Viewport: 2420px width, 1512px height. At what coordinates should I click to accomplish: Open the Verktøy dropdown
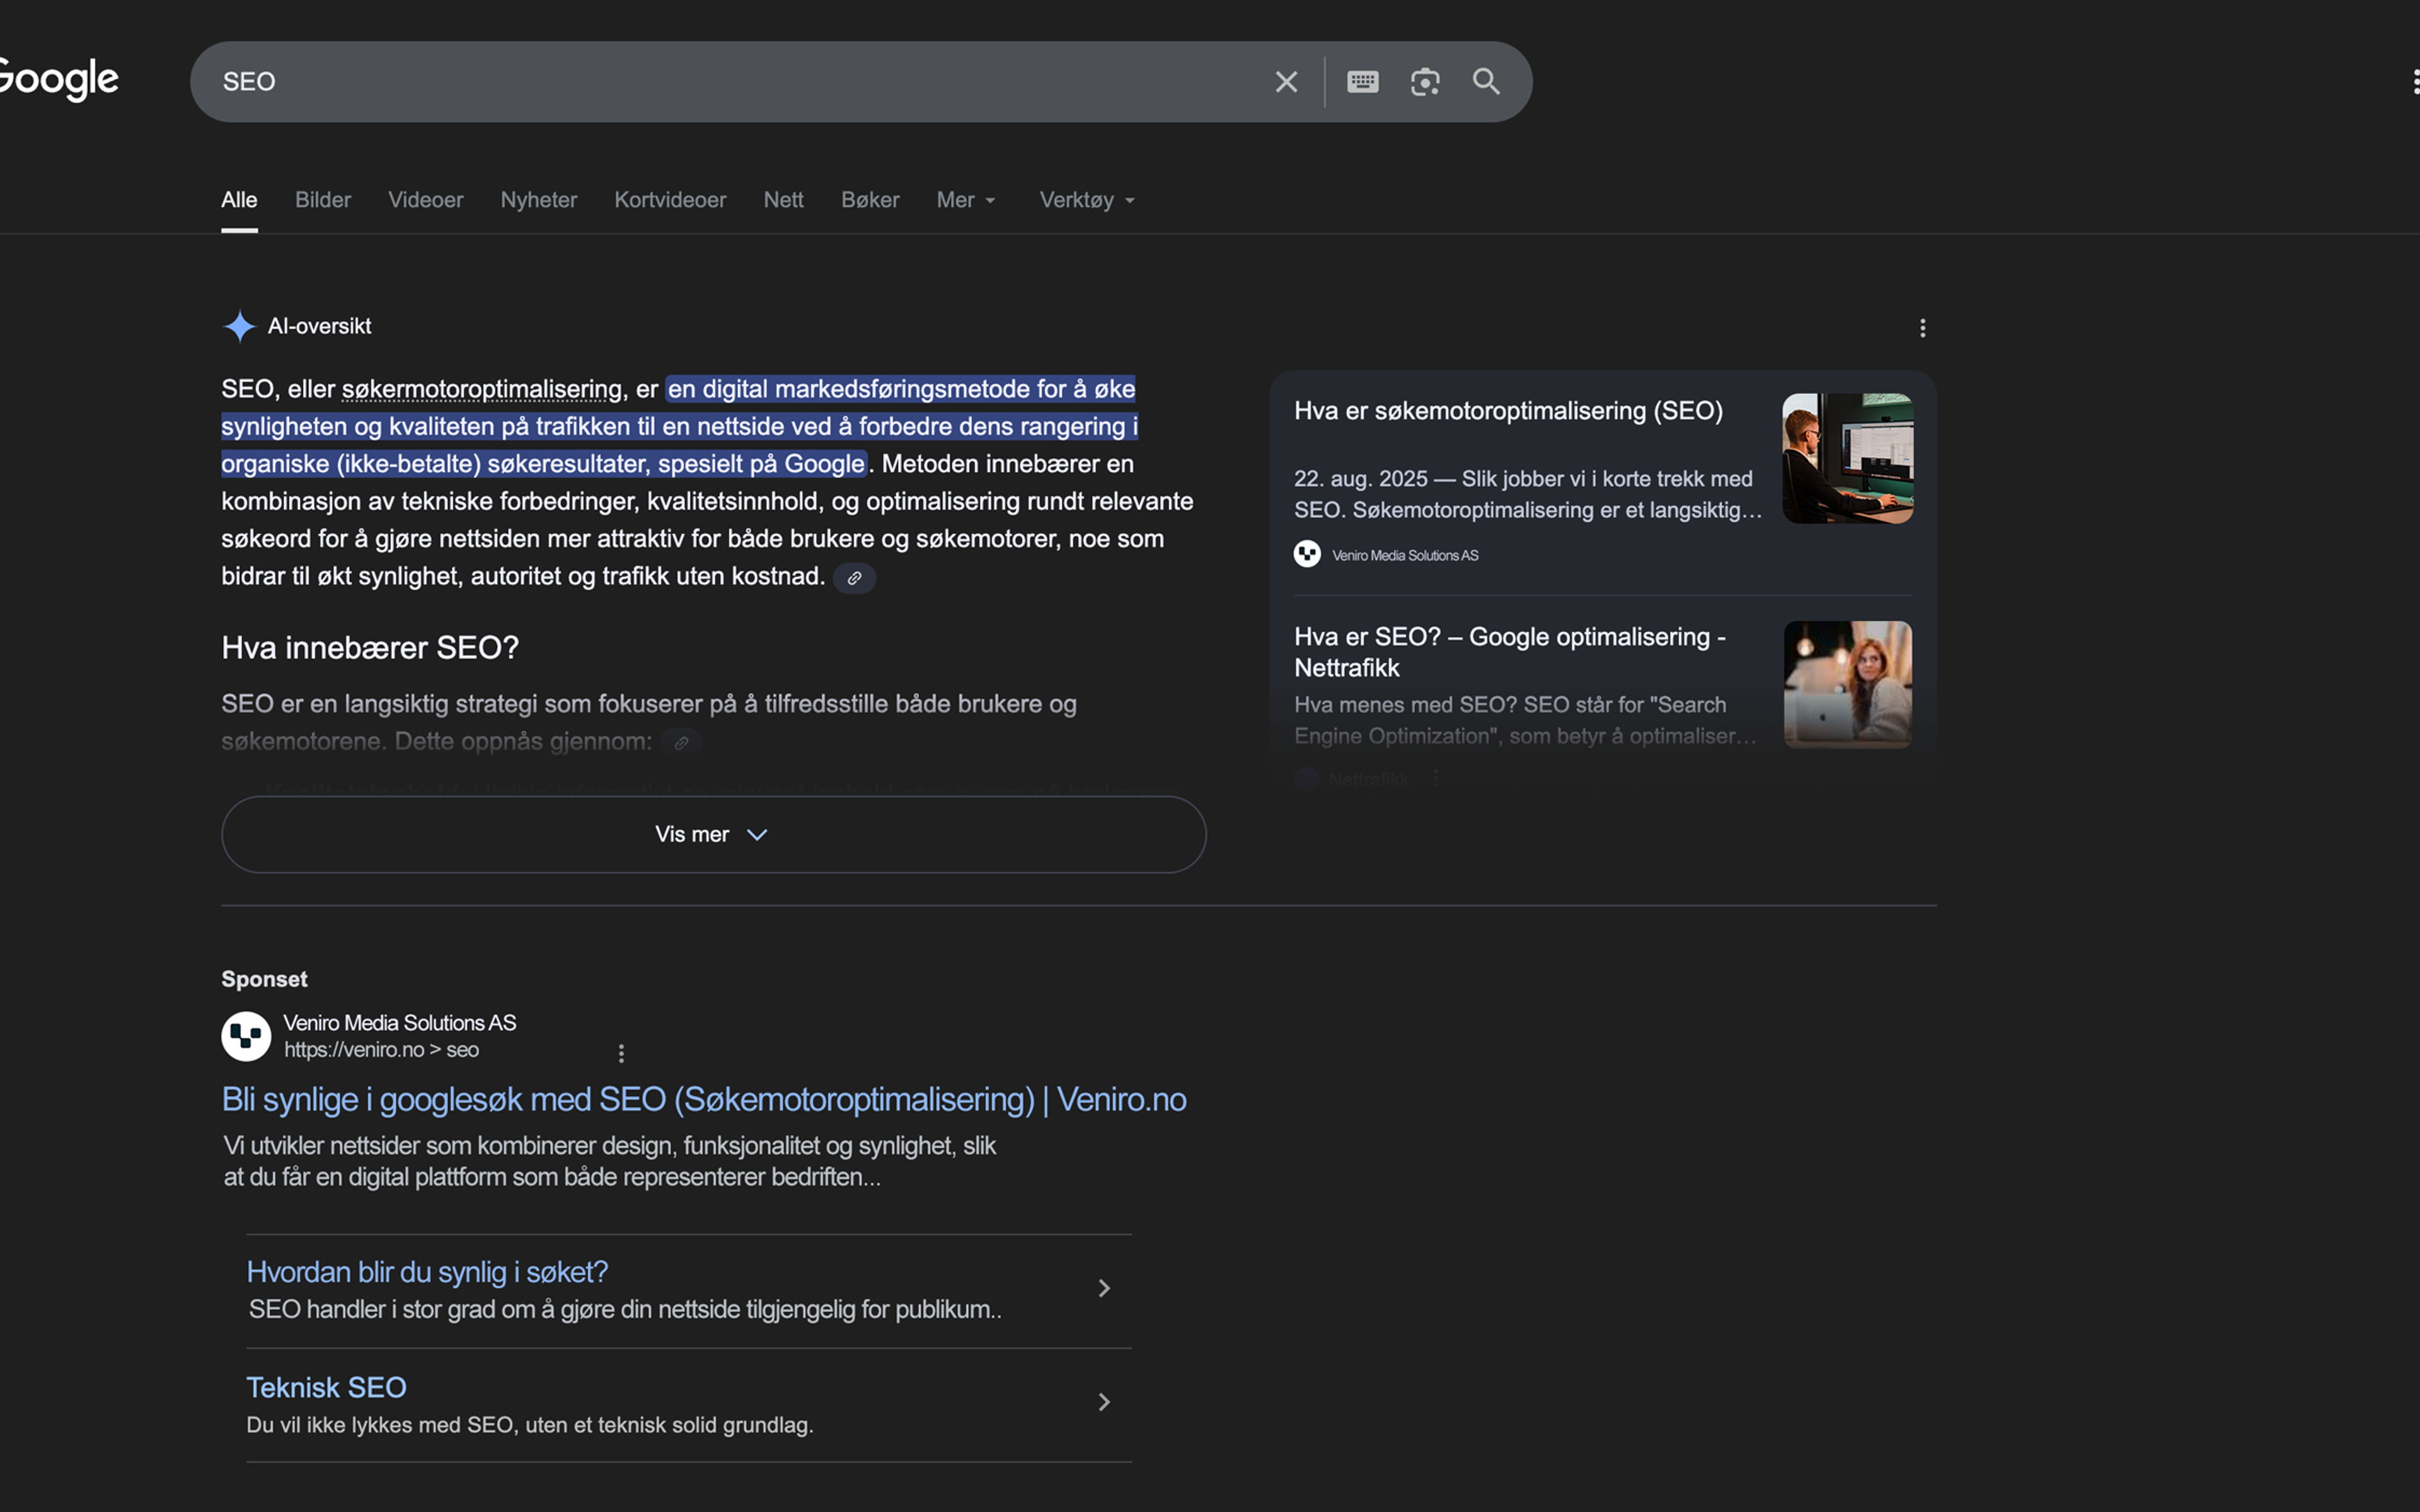point(1087,200)
